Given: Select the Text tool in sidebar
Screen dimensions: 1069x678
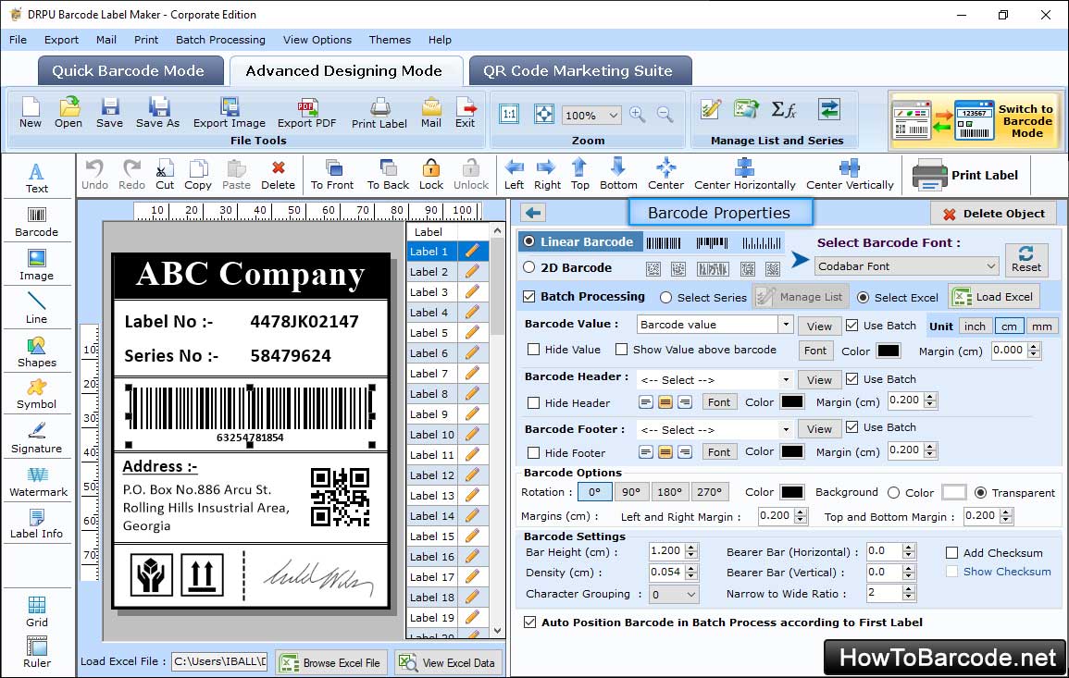Looking at the screenshot, I should [x=37, y=178].
